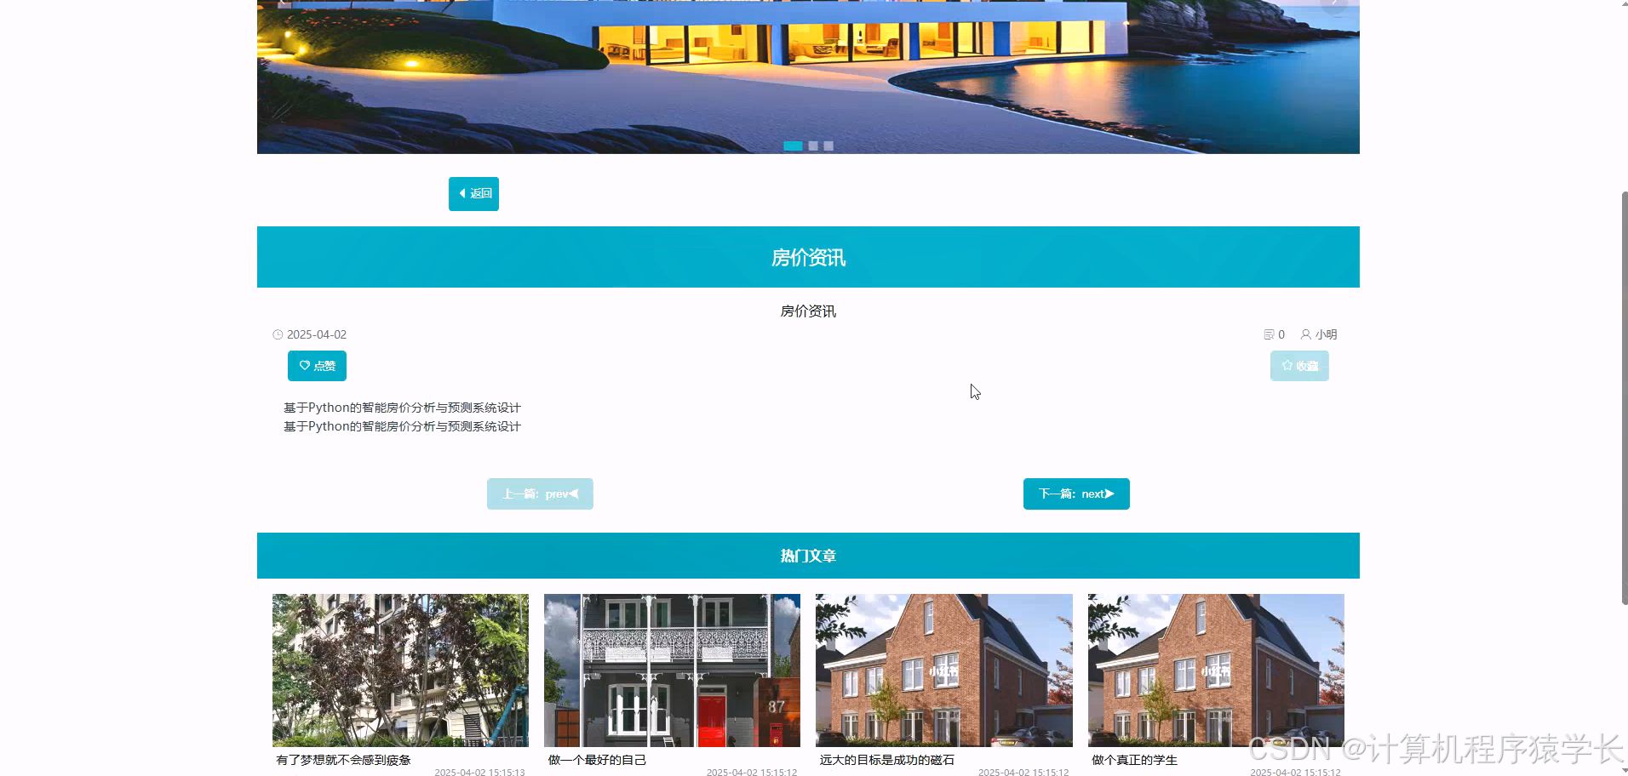Open article title 有了梦想就不会感到疲惫

pyautogui.click(x=343, y=760)
